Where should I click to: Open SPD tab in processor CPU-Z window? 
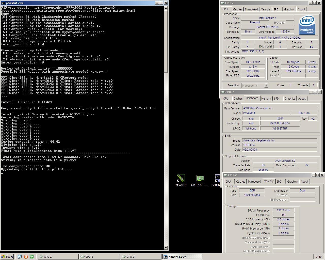[x=276, y=9]
